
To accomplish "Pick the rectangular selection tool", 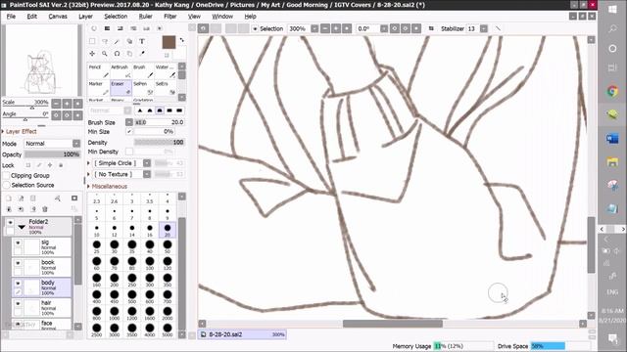I will point(92,41).
